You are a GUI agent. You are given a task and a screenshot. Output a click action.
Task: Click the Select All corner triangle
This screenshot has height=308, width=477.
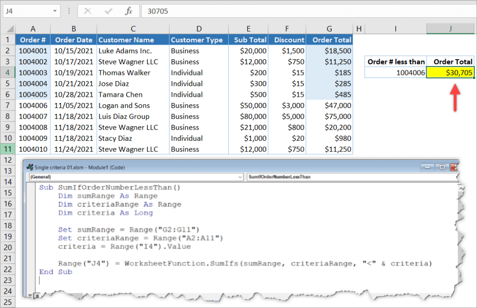coord(10,29)
